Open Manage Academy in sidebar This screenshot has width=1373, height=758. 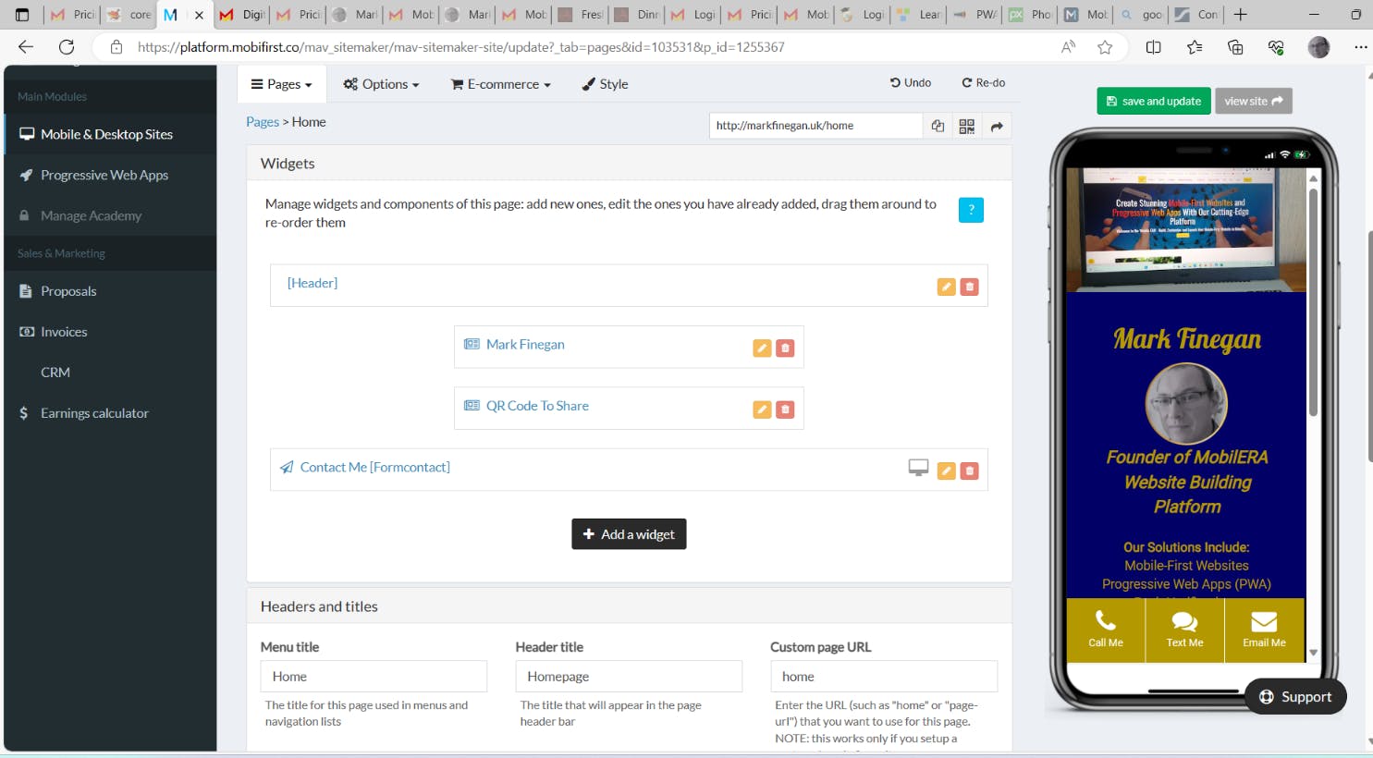pyautogui.click(x=110, y=215)
